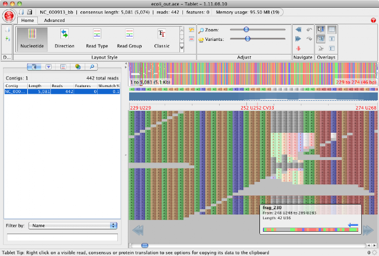
Task: Select the Nucleotide layout style
Action: [32, 39]
